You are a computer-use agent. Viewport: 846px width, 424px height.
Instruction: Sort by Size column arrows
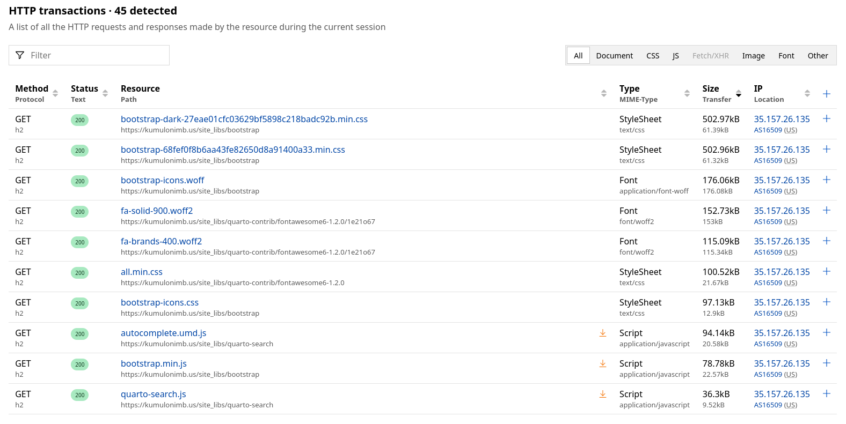739,94
